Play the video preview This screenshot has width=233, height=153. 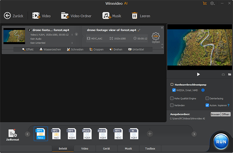click(198, 74)
